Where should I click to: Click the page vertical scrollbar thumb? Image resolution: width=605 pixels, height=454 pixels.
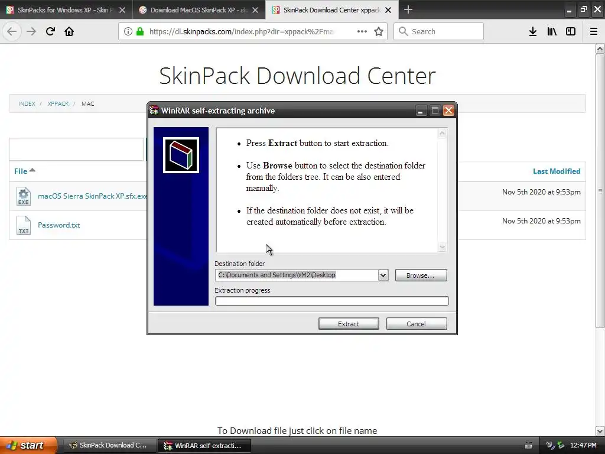pyautogui.click(x=600, y=191)
